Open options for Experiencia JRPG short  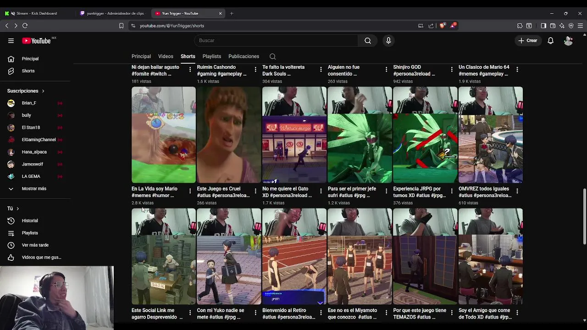pos(452,191)
